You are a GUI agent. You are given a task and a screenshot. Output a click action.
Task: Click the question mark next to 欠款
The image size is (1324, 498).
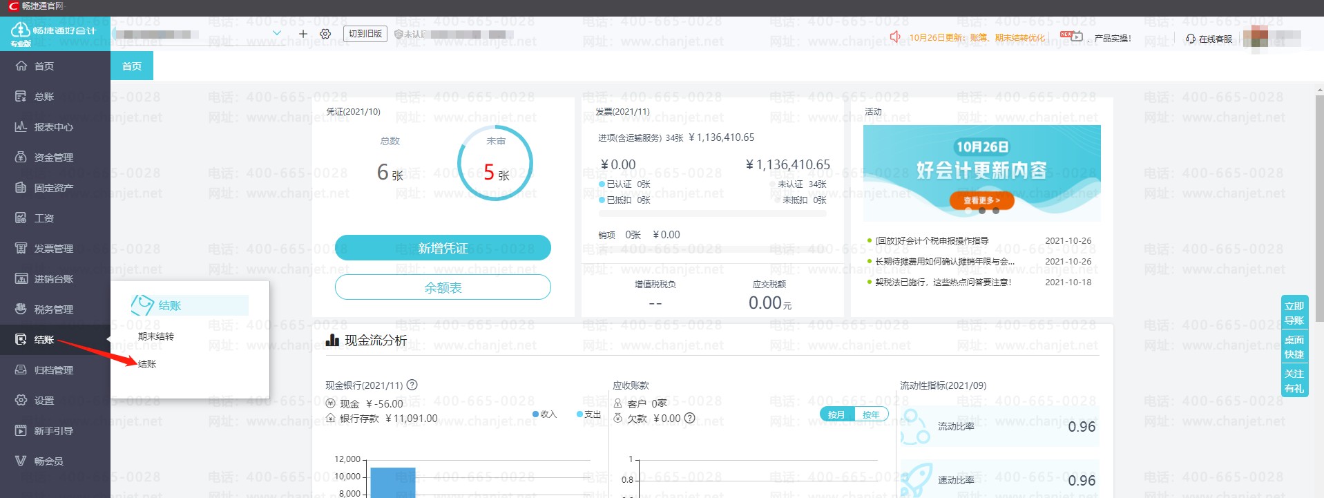pos(689,419)
